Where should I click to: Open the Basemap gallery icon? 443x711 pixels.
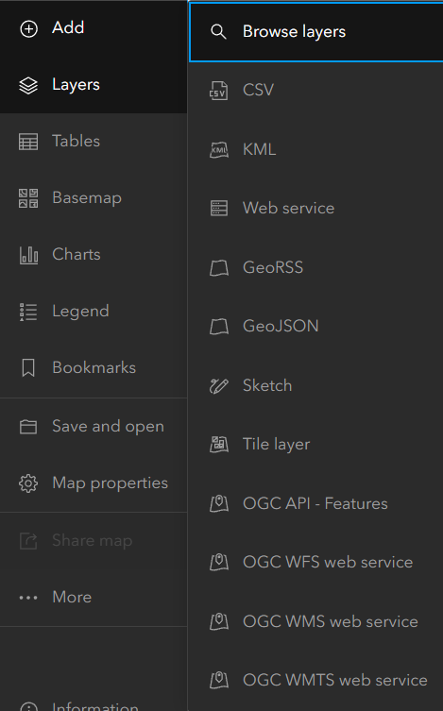tap(28, 198)
